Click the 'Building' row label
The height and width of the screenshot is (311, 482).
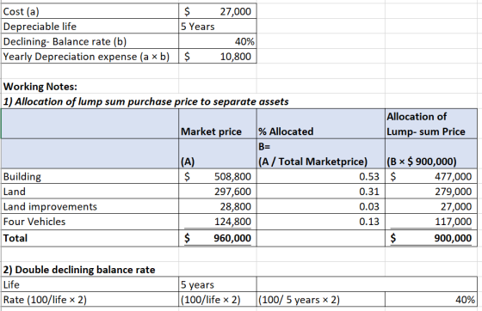[90, 176]
